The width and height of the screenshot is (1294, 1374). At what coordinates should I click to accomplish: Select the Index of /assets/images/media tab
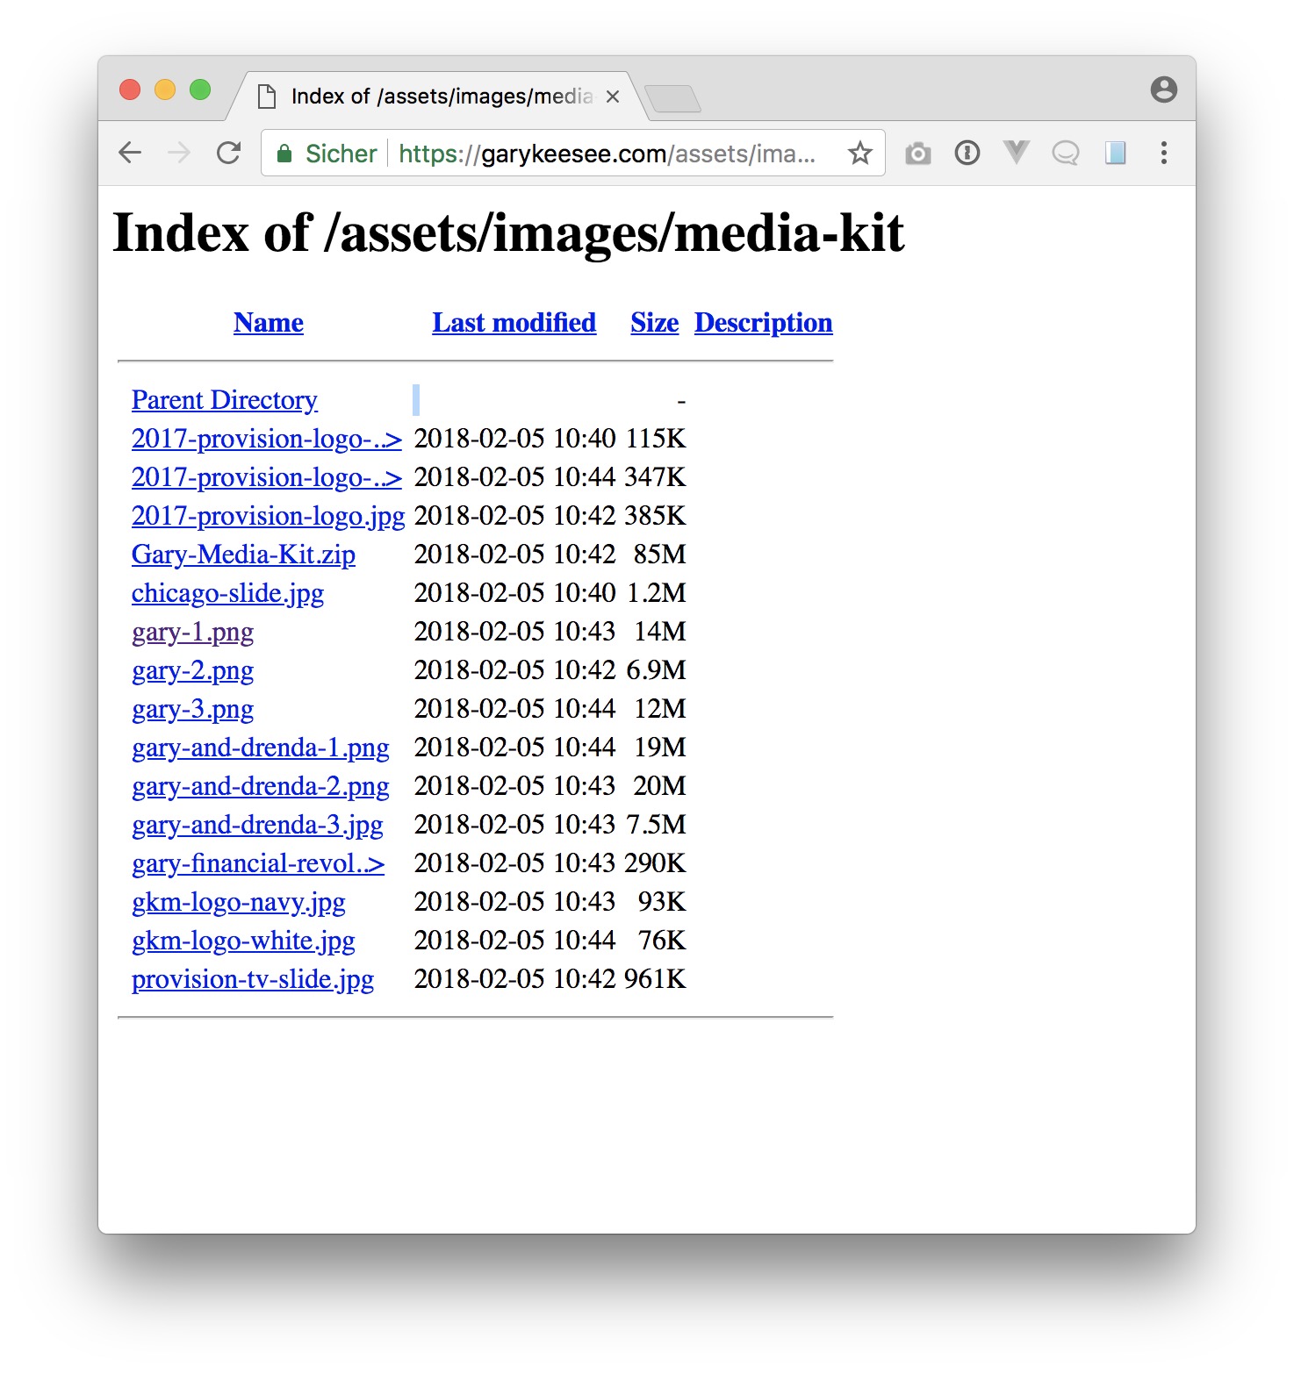439,97
